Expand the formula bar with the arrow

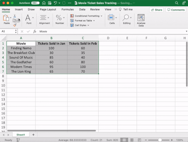(x=186, y=31)
